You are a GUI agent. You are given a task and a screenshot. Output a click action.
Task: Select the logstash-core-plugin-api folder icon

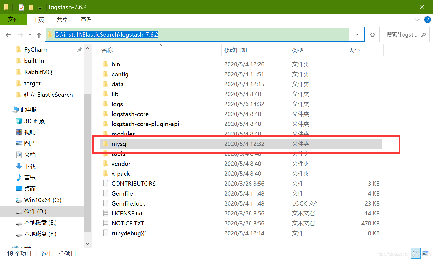pyautogui.click(x=106, y=124)
